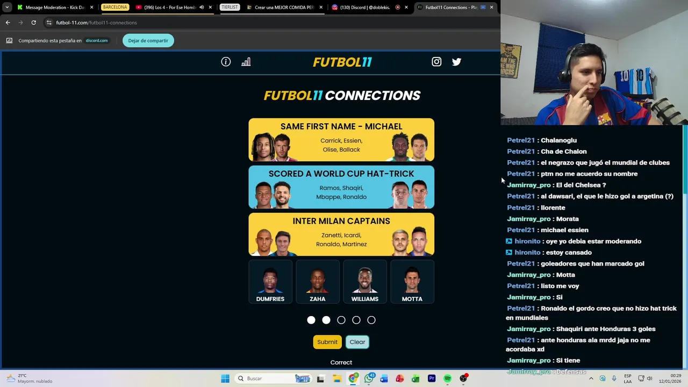The height and width of the screenshot is (387, 688).
Task: Click the taskbar Buscar search box
Action: click(273, 378)
